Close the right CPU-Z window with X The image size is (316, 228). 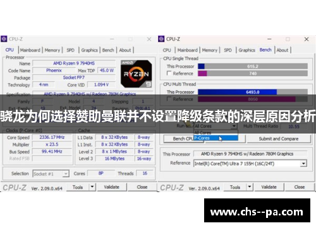307,39
